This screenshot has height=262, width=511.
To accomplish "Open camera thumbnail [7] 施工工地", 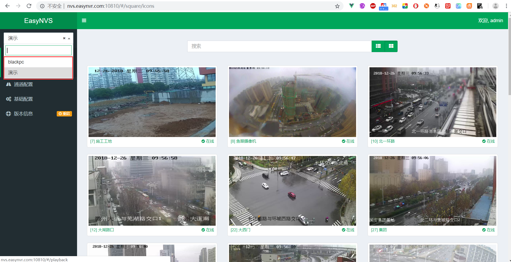I will pyautogui.click(x=152, y=102).
